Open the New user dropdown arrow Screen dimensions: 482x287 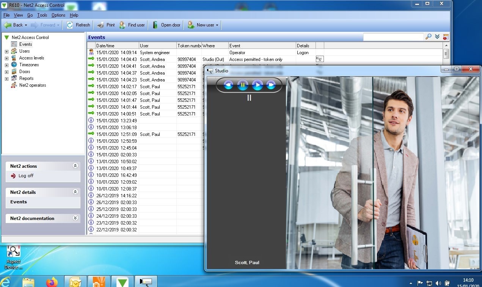pos(217,25)
